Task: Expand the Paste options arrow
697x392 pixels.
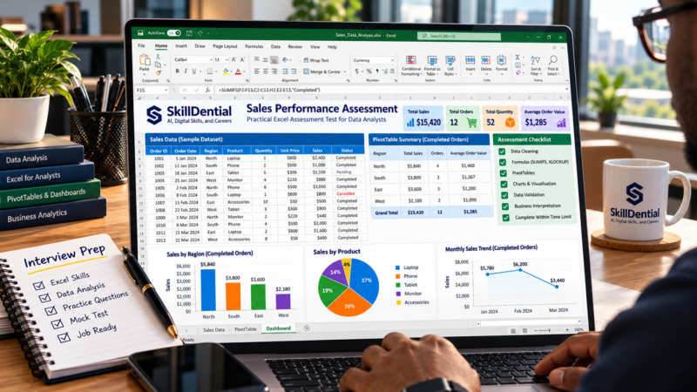Action: pos(145,74)
